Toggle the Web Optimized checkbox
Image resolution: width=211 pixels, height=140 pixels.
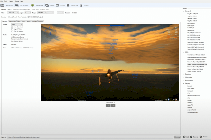(x=12, y=27)
